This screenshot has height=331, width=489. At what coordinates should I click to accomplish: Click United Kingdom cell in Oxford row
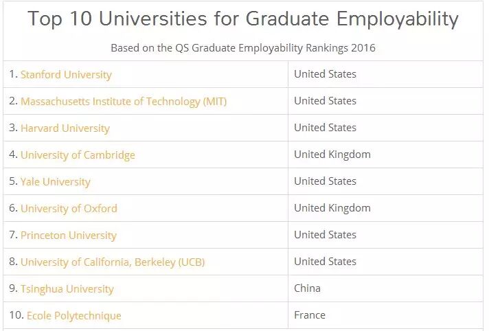(332, 207)
